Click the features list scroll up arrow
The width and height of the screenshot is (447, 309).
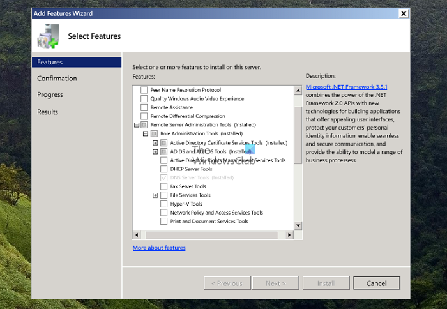(298, 91)
